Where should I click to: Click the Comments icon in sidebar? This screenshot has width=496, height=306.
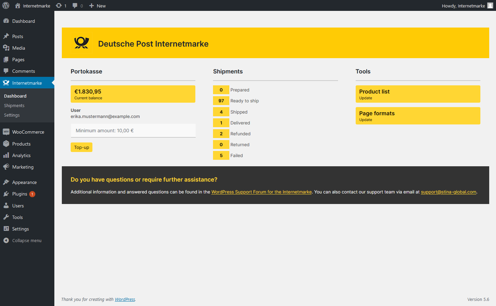tap(6, 71)
